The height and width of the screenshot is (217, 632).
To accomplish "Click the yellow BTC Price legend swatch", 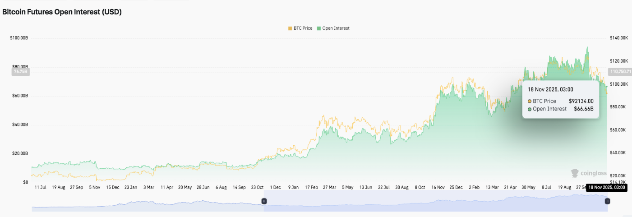I will 290,28.
